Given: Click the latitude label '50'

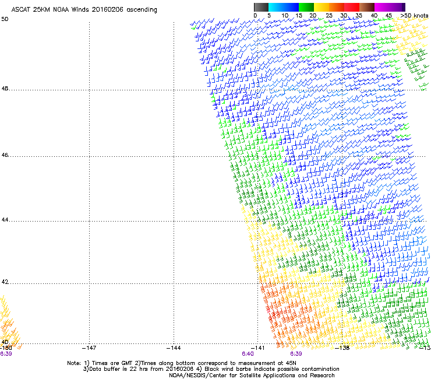Looking at the screenshot, I should tap(5, 19).
